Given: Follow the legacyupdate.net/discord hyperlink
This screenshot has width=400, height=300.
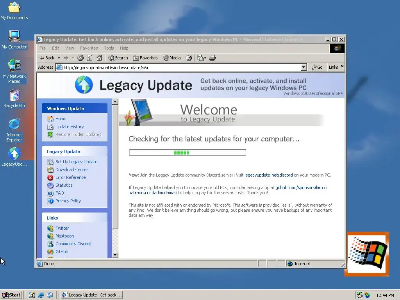Looking at the screenshot, I should click(269, 175).
